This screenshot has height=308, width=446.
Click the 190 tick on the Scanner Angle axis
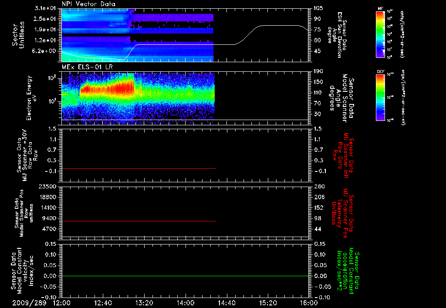[x=318, y=71]
